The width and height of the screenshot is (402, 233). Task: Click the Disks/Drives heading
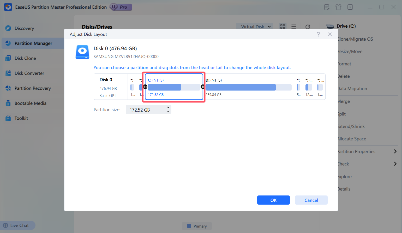pyautogui.click(x=97, y=27)
